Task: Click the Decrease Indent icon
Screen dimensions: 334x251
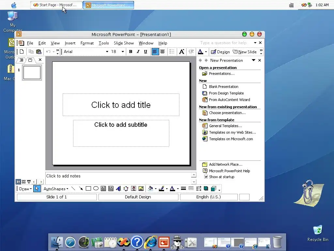Action: (x=191, y=52)
